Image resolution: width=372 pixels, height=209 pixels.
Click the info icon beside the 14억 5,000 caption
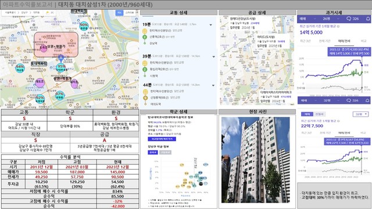[x=338, y=26]
